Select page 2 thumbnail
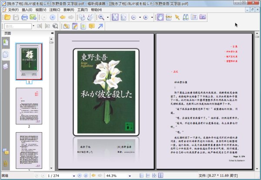261x180 pixels. [x=29, y=105]
